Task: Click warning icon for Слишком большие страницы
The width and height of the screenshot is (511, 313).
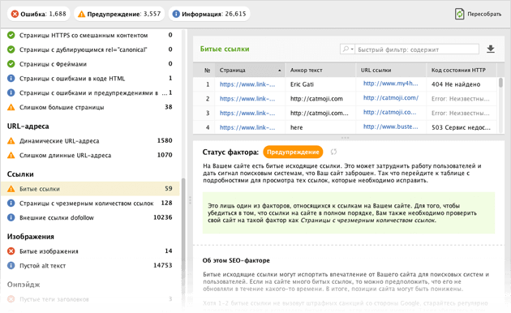Action: (11, 107)
